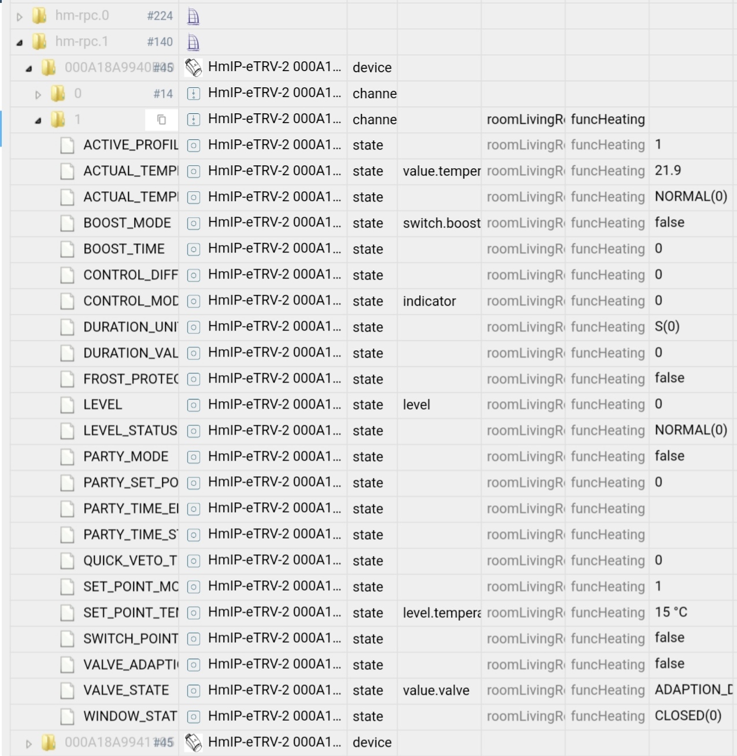Click the CLOSED(0) window state value

(x=688, y=716)
